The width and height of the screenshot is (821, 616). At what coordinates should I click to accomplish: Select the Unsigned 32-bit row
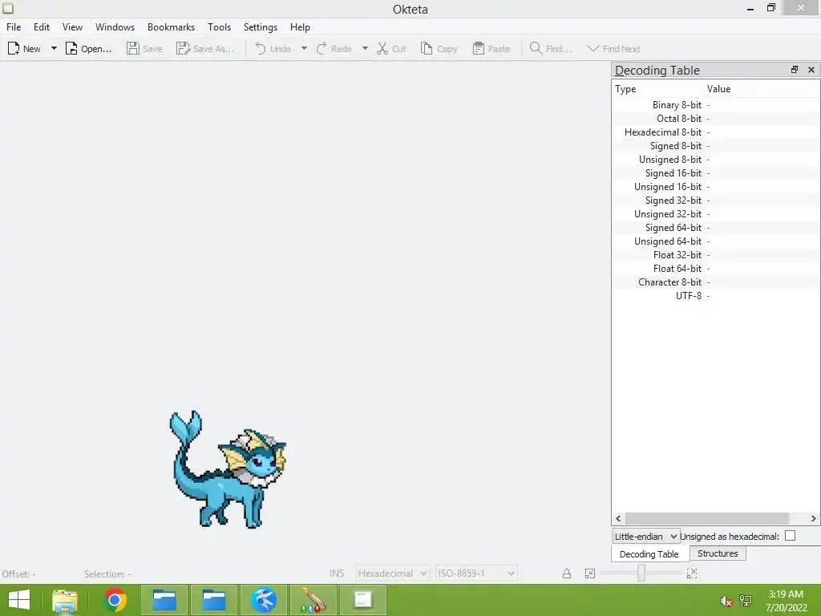(x=716, y=213)
